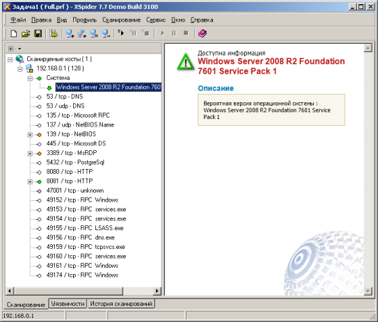Click the globe icon of Сканируемые хосты
This screenshot has height=322, width=378.
click(x=19, y=59)
